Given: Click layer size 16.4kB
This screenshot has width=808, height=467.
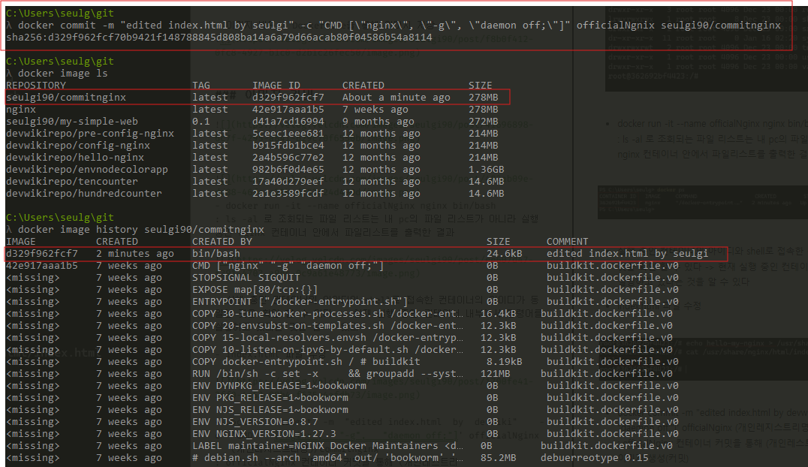Looking at the screenshot, I should tap(499, 313).
